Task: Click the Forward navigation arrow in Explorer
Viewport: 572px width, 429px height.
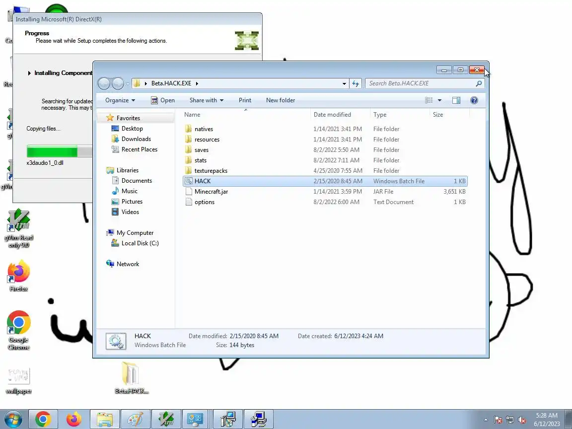Action: (118, 83)
